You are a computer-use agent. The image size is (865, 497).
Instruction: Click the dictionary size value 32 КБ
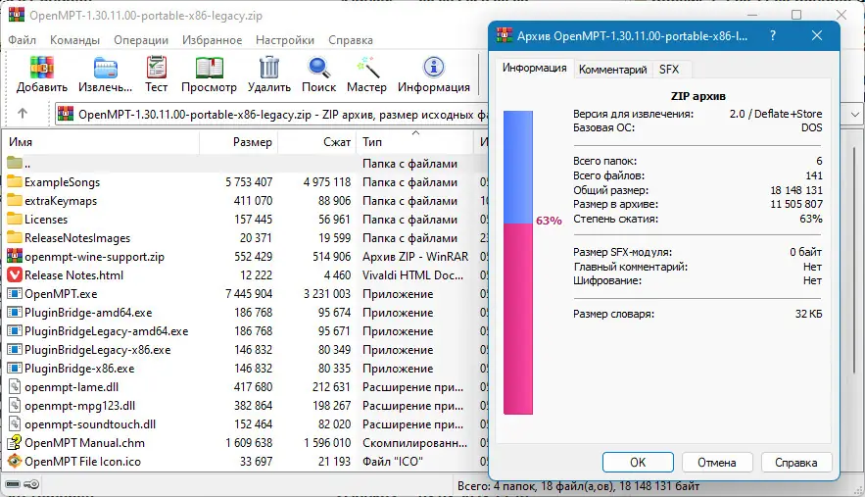point(808,314)
